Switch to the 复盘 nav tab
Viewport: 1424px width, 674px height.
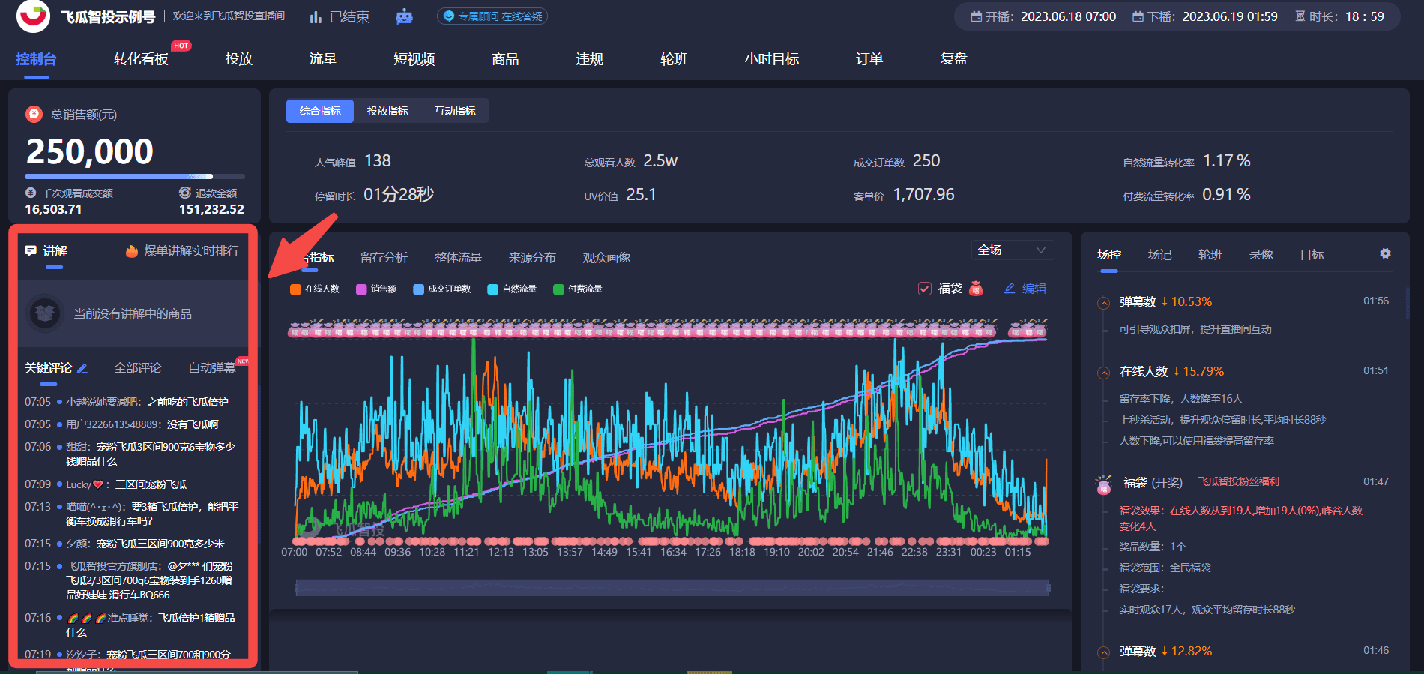click(x=953, y=59)
